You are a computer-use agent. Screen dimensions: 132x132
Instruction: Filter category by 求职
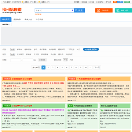click(36, 49)
